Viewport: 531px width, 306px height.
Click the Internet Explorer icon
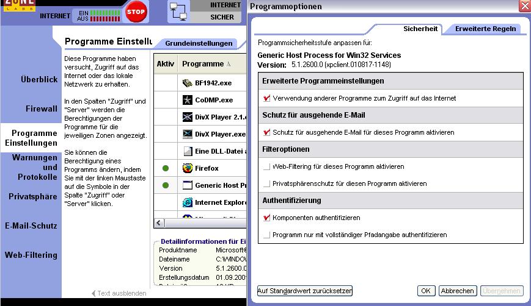(x=187, y=202)
